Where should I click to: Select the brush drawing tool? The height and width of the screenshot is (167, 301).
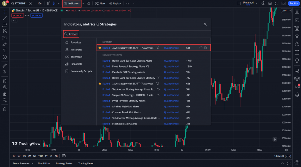pyautogui.click(x=5, y=44)
